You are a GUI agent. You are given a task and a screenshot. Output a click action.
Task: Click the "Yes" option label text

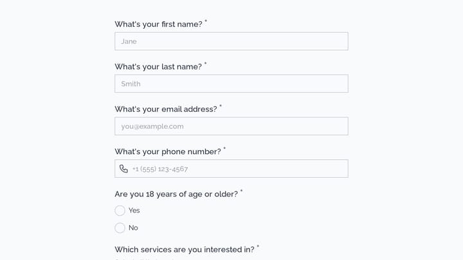(x=134, y=211)
